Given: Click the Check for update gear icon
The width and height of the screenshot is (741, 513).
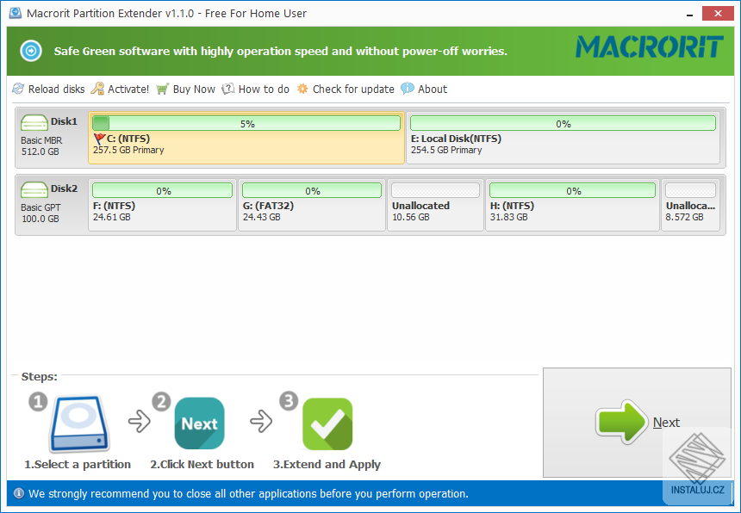Looking at the screenshot, I should pos(302,89).
